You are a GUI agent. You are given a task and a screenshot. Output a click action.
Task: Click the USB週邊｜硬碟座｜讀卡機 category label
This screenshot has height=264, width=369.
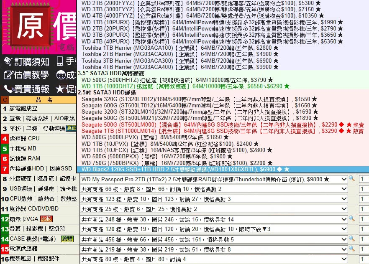[x=43, y=189]
